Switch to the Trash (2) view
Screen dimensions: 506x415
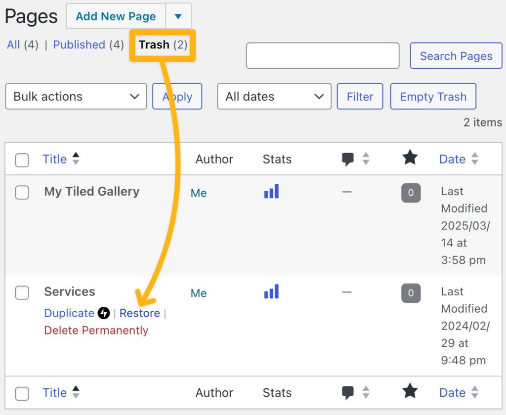(163, 44)
